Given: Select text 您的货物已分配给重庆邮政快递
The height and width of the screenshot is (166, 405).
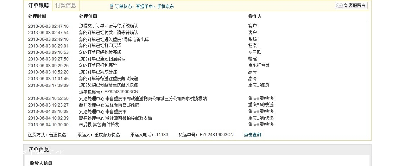Looking at the screenshot, I should [108, 85].
